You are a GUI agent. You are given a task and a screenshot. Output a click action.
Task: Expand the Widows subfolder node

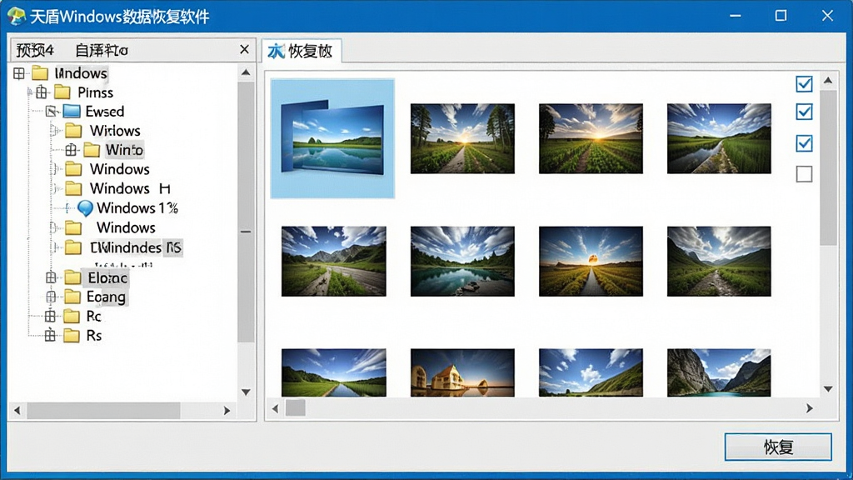tap(54, 131)
